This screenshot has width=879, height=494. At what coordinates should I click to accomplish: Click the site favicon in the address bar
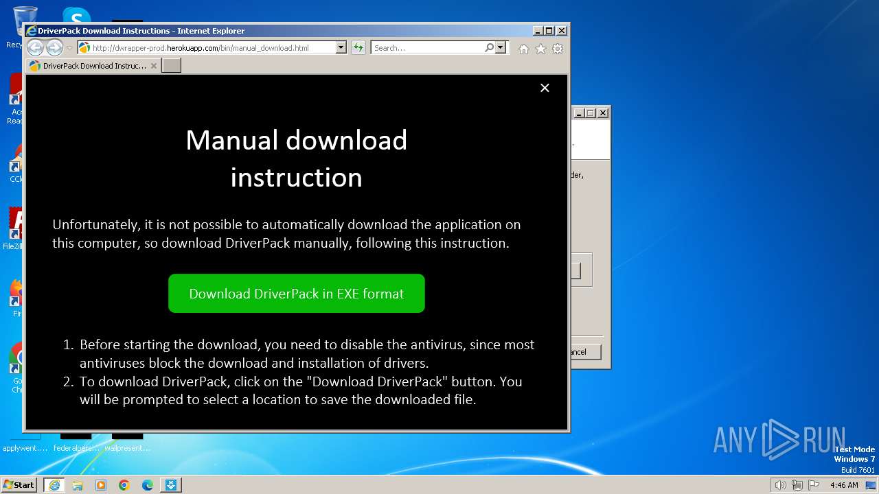(x=84, y=48)
